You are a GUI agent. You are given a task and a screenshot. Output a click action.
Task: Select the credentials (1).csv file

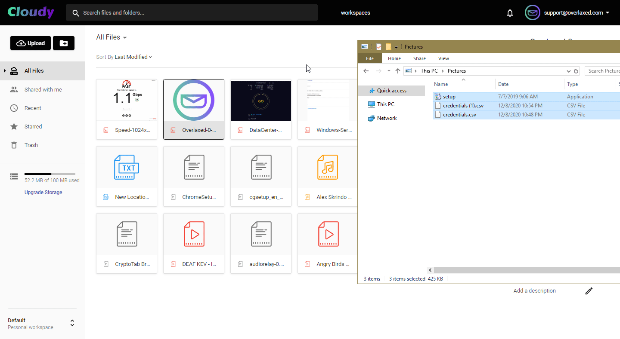(x=526, y=106)
